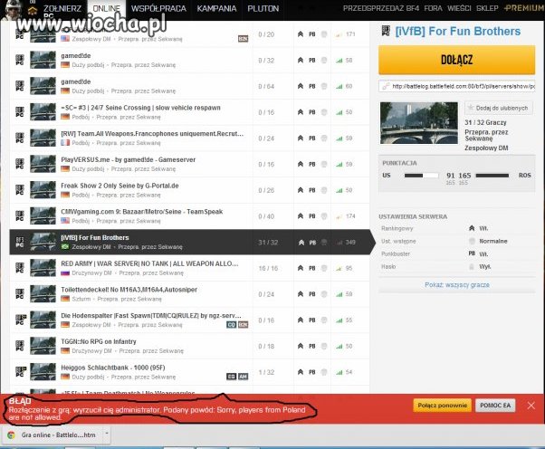Select the RED ARMY WAR SERVER row
Screen dimensions: 545x449
[x=189, y=268]
